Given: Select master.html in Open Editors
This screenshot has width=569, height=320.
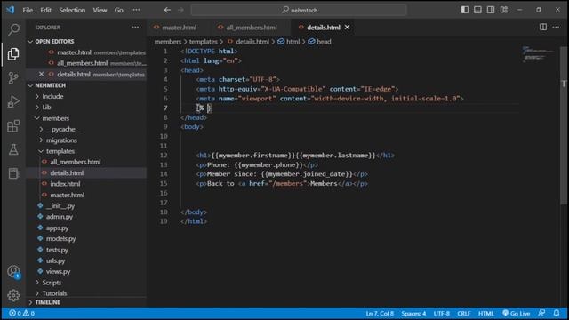Looking at the screenshot, I should point(87,52).
